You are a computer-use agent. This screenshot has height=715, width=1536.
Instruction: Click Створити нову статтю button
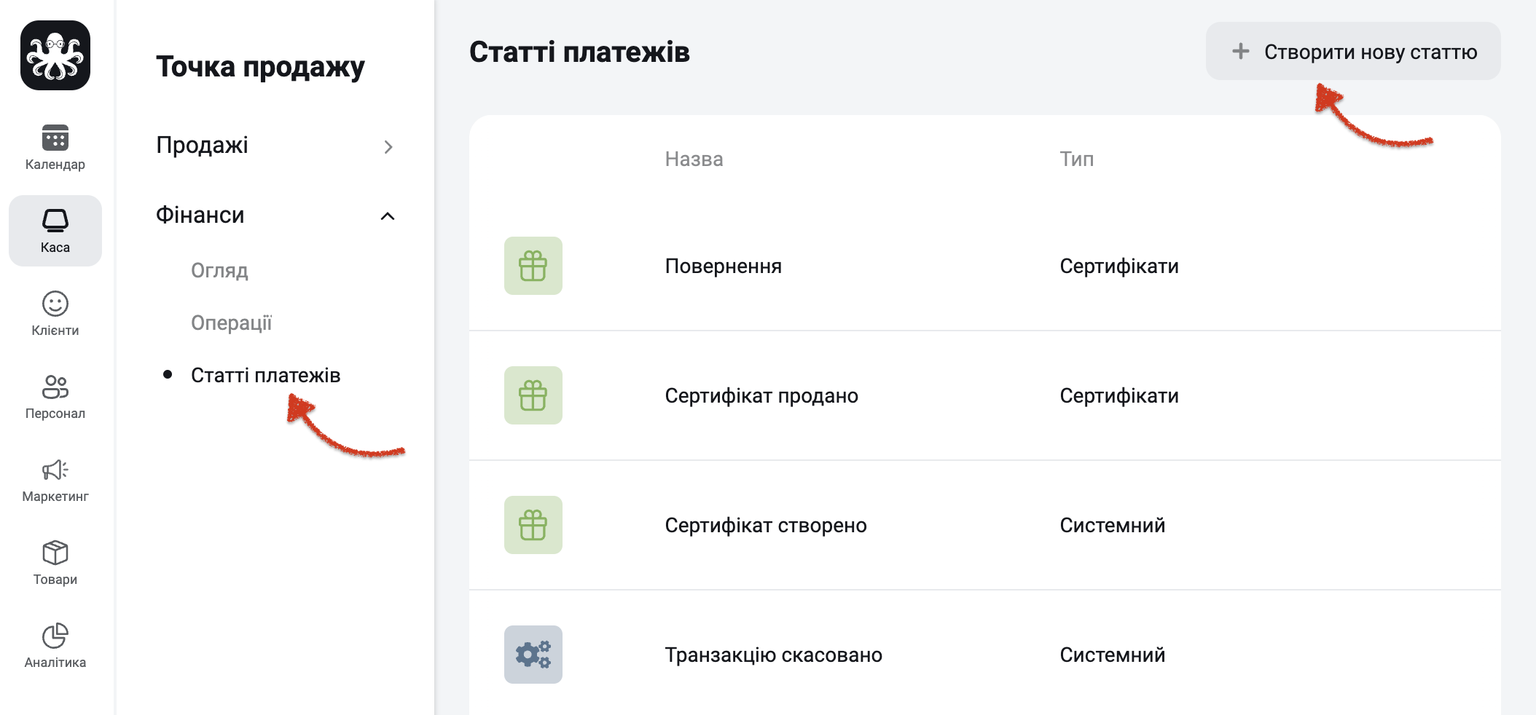[1353, 51]
